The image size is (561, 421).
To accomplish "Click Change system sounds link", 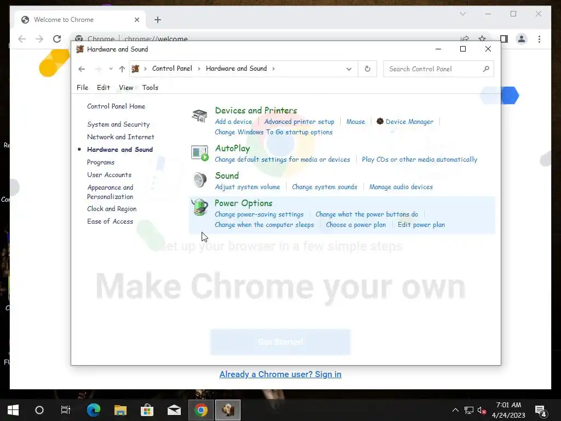I will coord(324,187).
